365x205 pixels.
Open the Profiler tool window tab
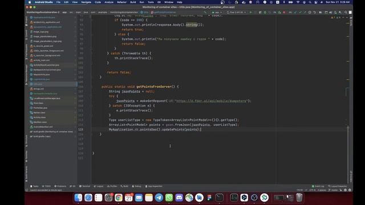(x=112, y=186)
